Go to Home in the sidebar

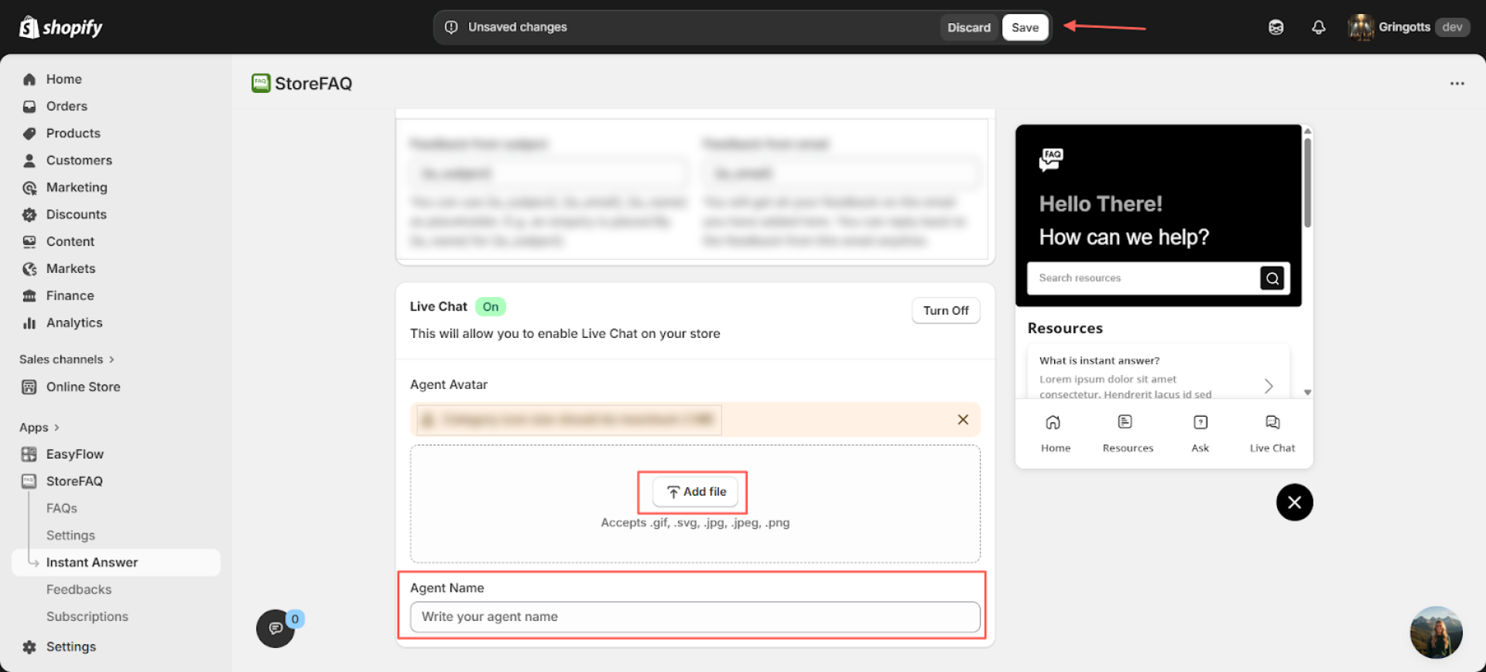[x=63, y=79]
